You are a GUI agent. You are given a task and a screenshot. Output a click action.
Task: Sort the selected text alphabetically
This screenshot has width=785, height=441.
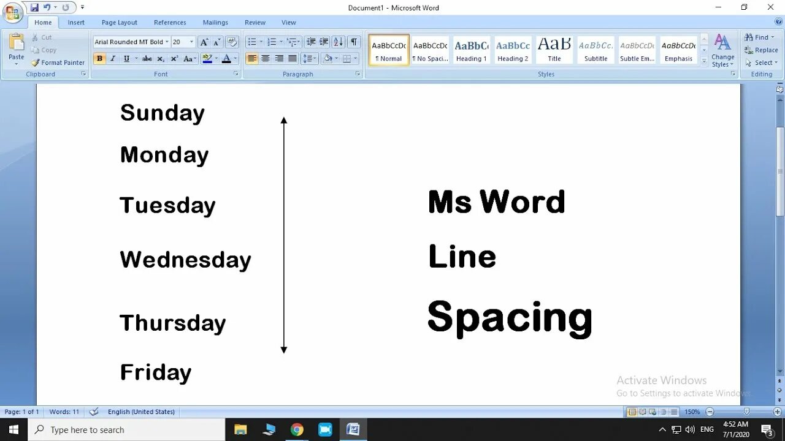pos(338,42)
